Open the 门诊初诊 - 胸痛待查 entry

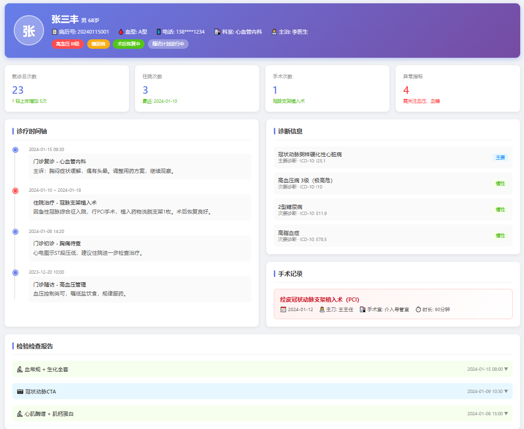tap(140, 248)
